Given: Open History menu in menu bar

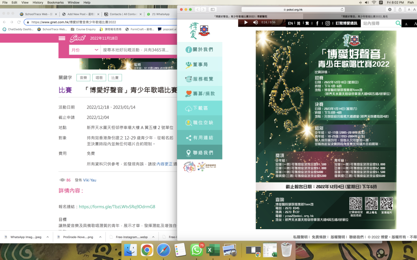Looking at the screenshot, I should tap(38, 2).
